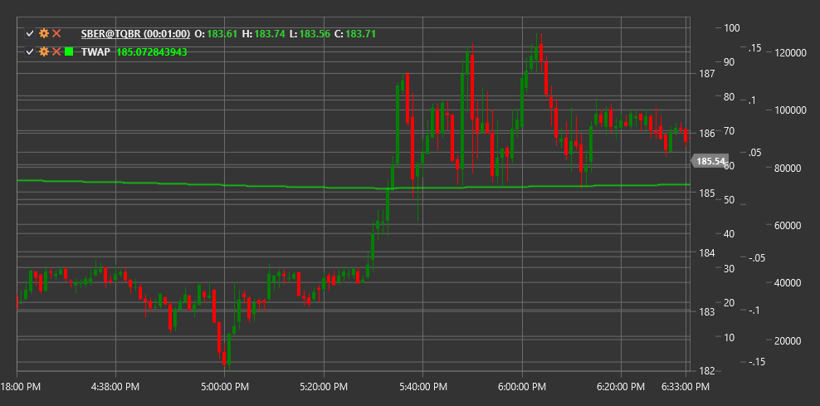Toggle visibility checkbox for TWAP indicator
The image size is (820, 406).
point(30,51)
